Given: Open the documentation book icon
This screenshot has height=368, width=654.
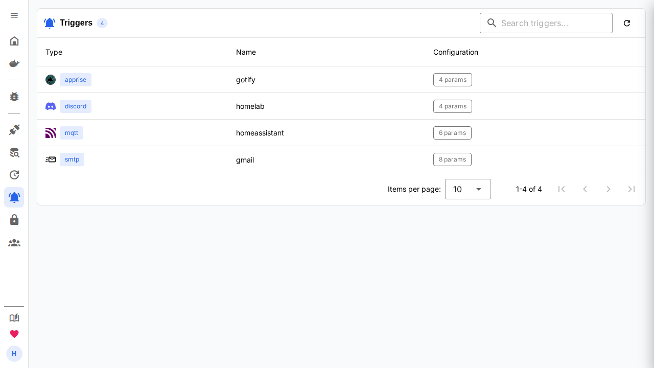Looking at the screenshot, I should [x=14, y=318].
